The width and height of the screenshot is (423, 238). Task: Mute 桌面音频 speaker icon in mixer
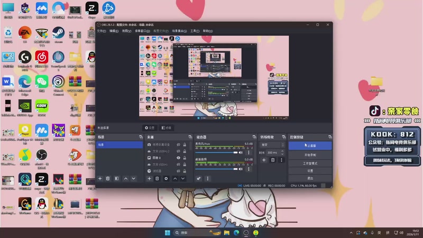coord(241,169)
